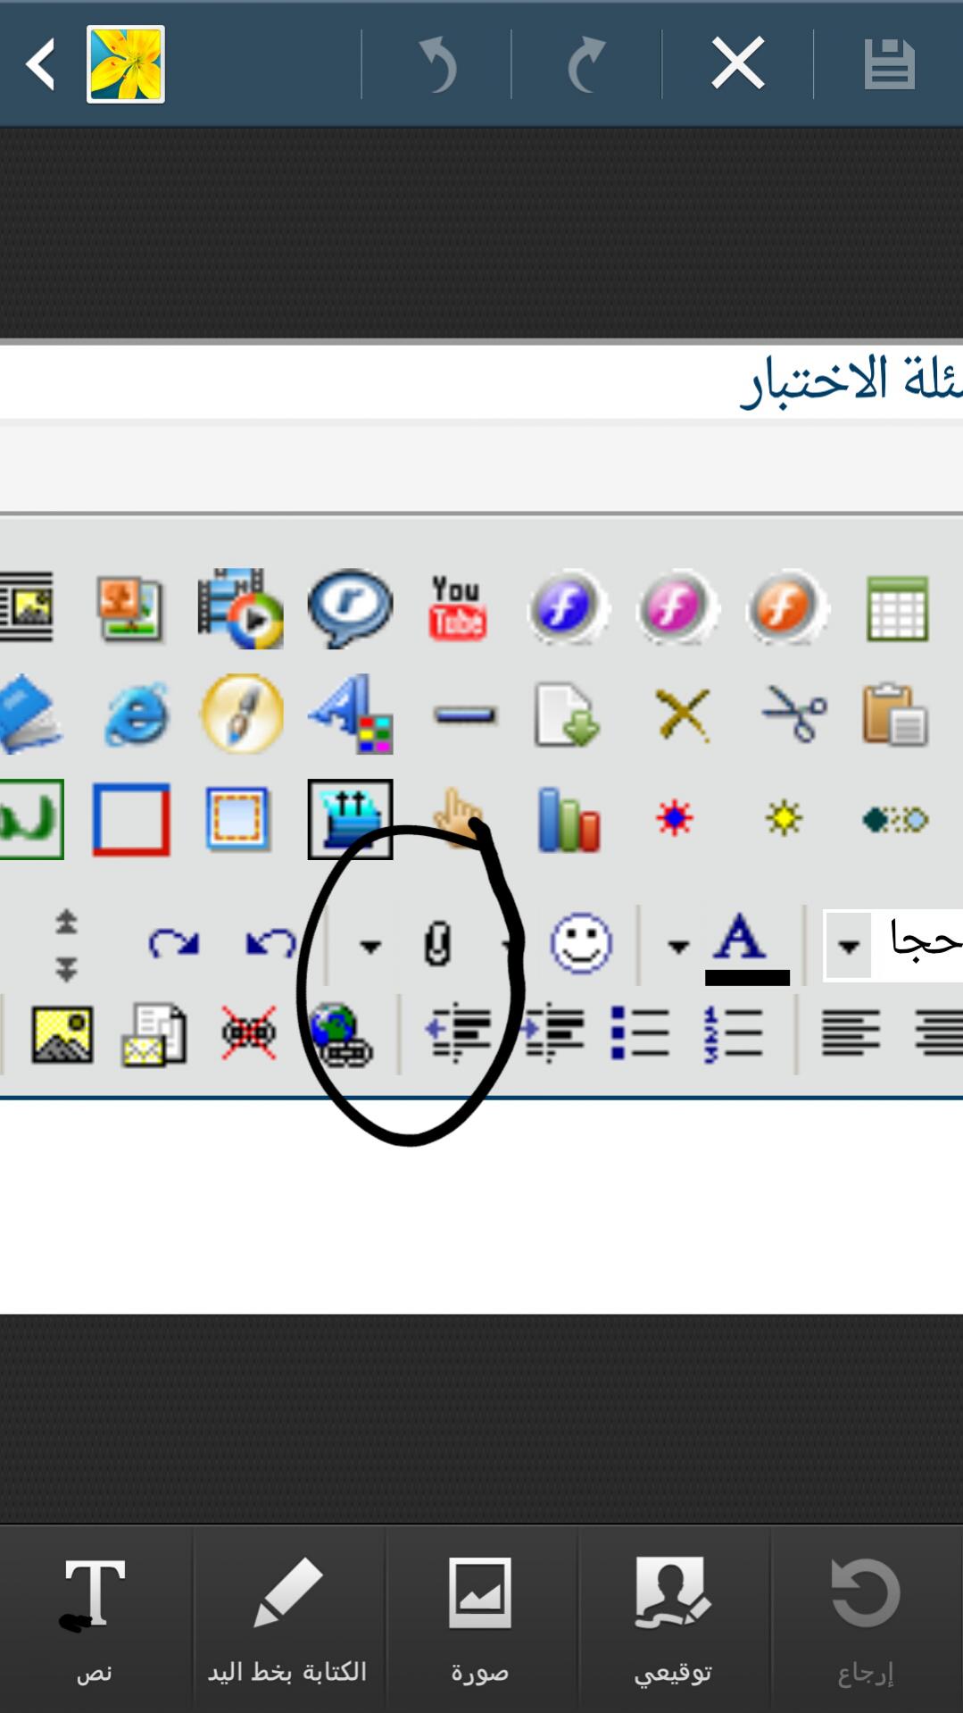The height and width of the screenshot is (1713, 963).
Task: Open the smiley emoticon picker
Action: [x=581, y=943]
